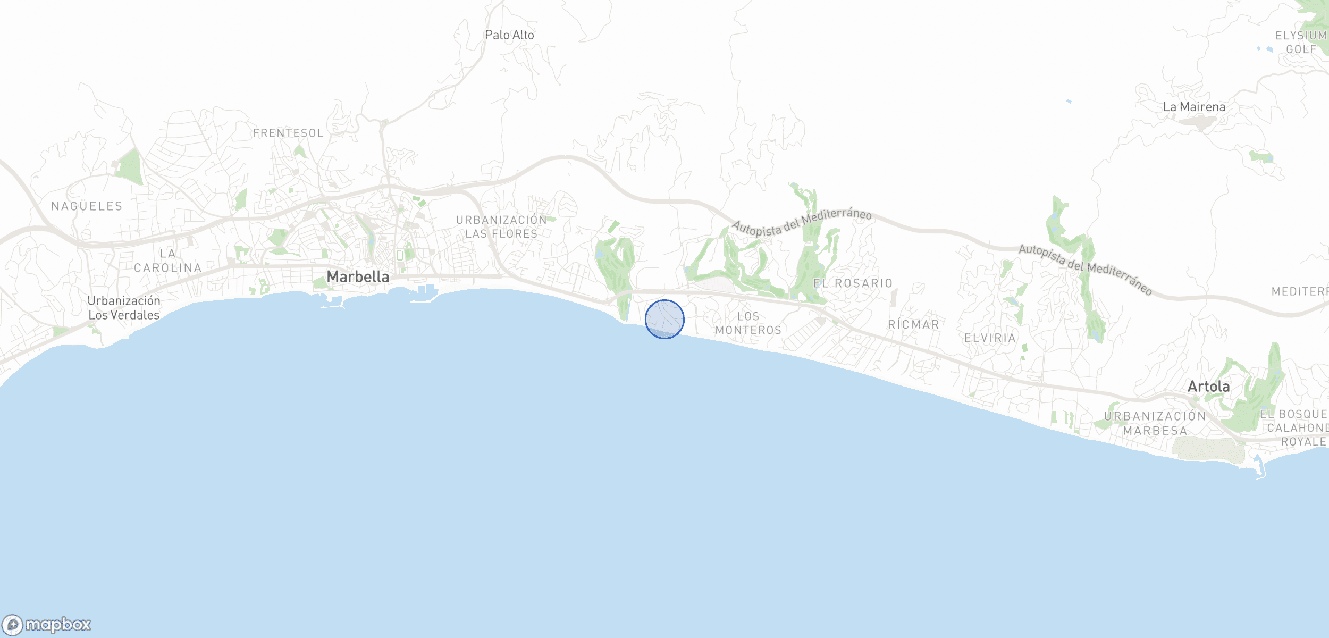Click the Rícmar neighborhood label
Viewport: 1329px width, 638px height.
[x=914, y=324]
